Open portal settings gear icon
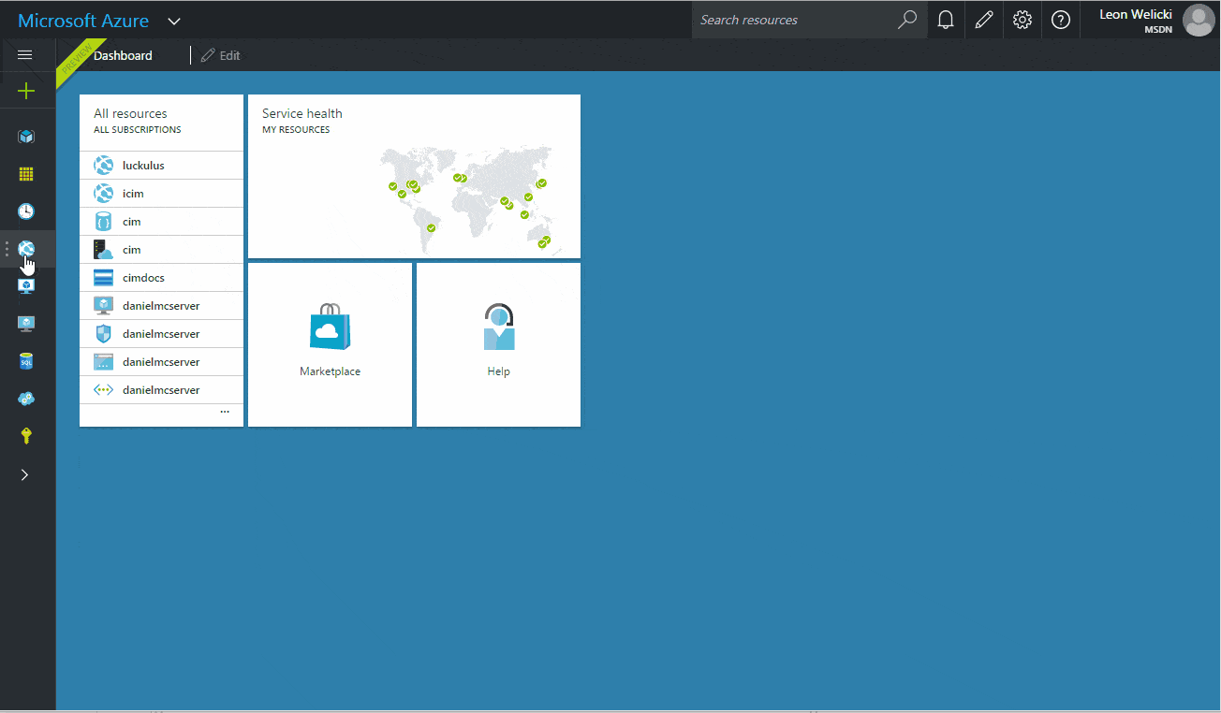Image resolution: width=1221 pixels, height=713 pixels. (1022, 20)
